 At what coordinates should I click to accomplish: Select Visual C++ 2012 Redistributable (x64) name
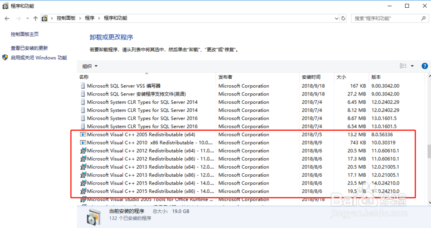point(150,151)
